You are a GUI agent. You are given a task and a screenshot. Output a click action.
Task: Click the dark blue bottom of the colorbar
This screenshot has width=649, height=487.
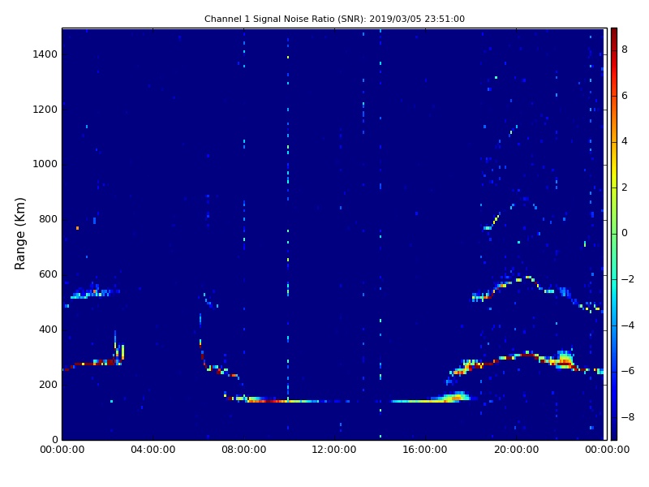click(614, 433)
